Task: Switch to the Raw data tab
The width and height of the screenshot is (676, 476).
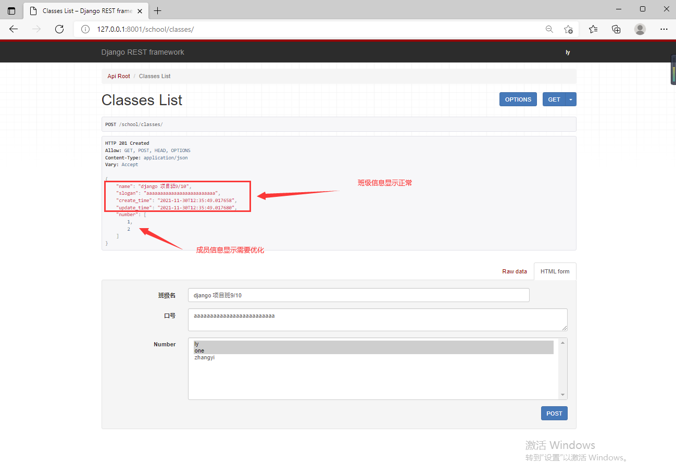Action: pyautogui.click(x=515, y=271)
